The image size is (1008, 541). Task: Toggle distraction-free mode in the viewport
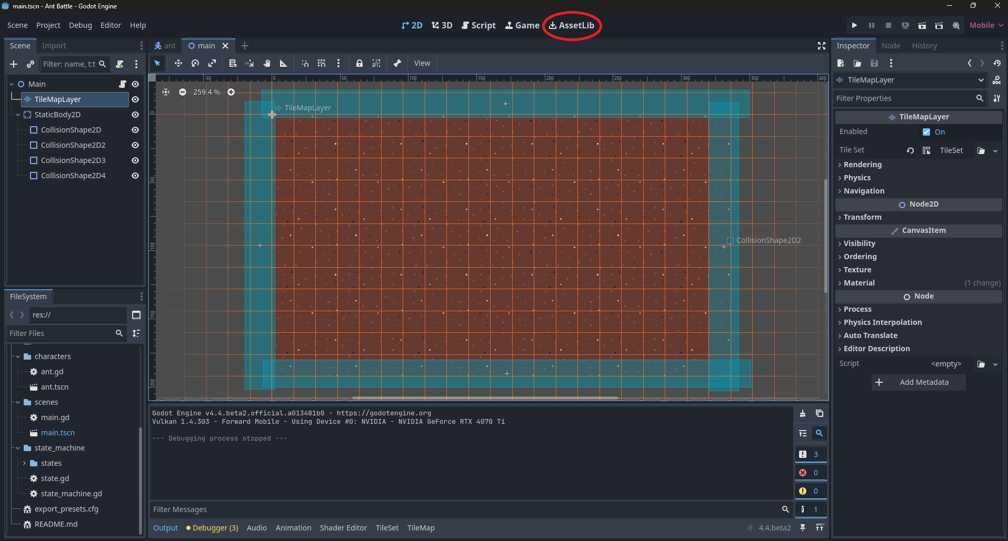pos(822,46)
